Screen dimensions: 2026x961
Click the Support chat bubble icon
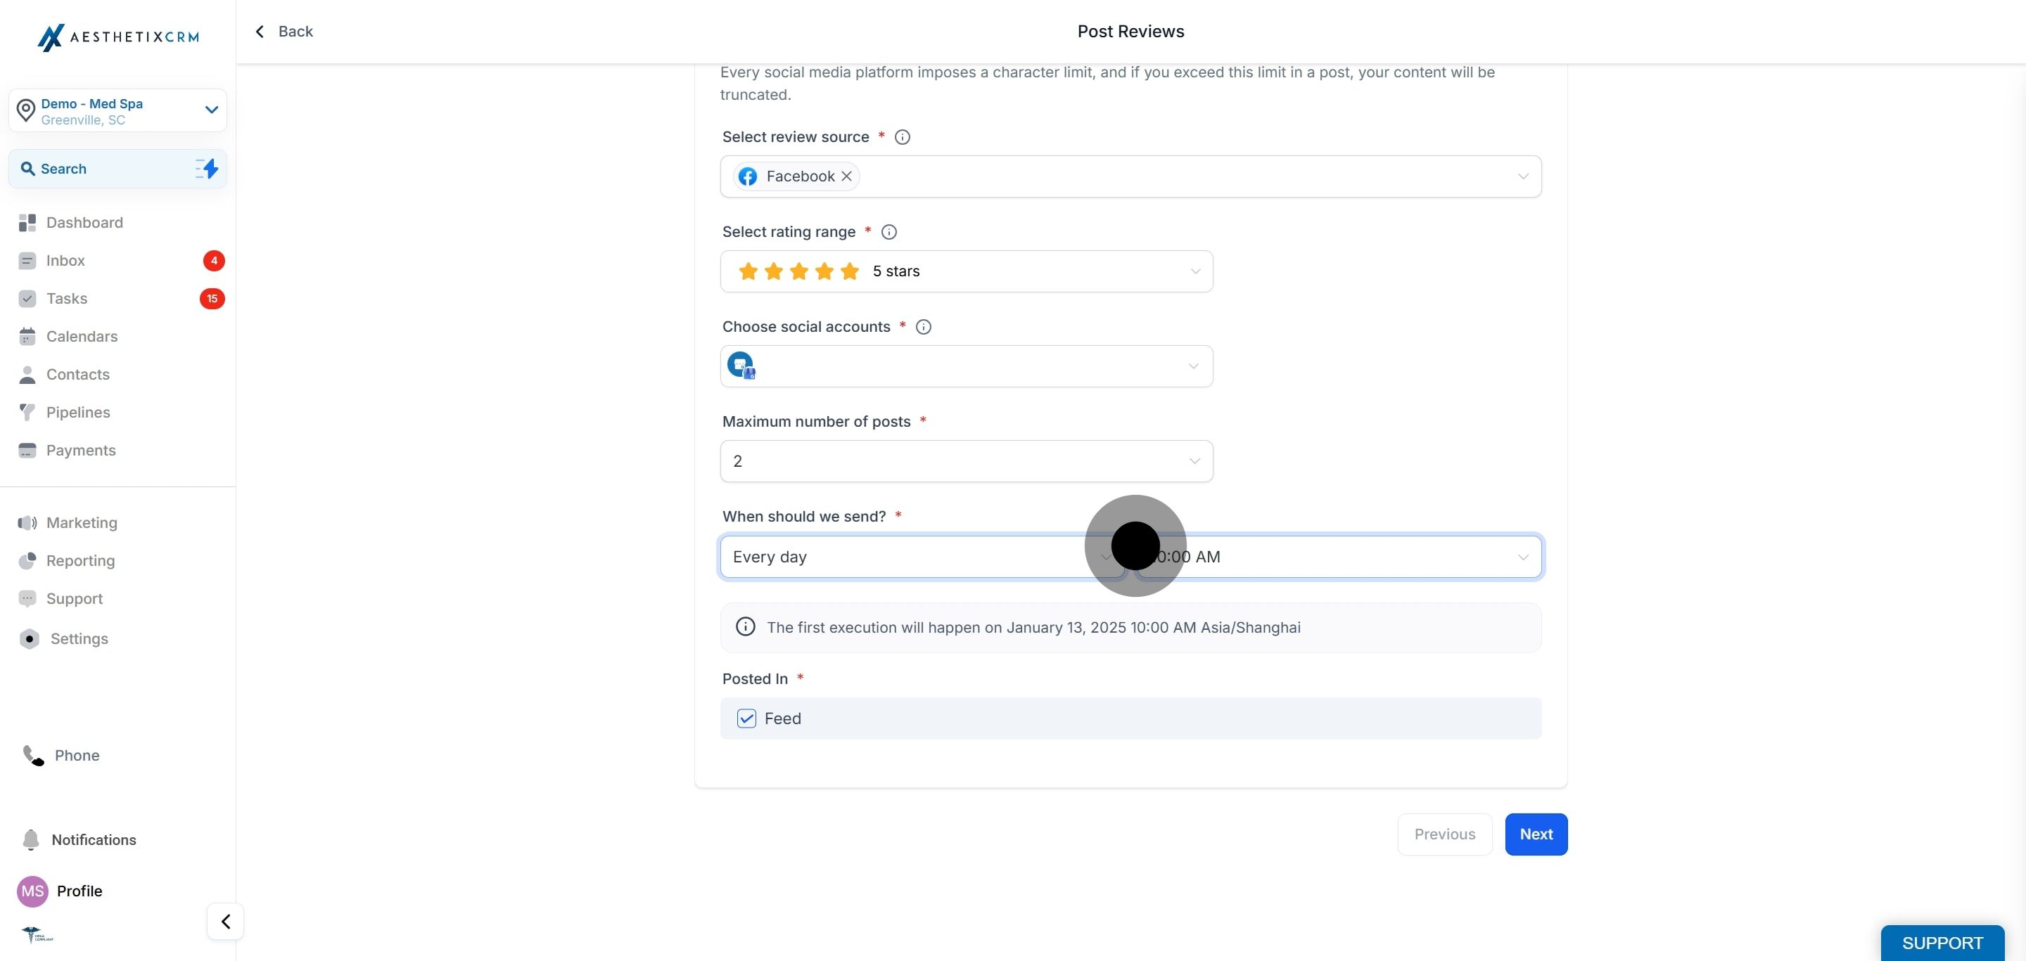(27, 599)
